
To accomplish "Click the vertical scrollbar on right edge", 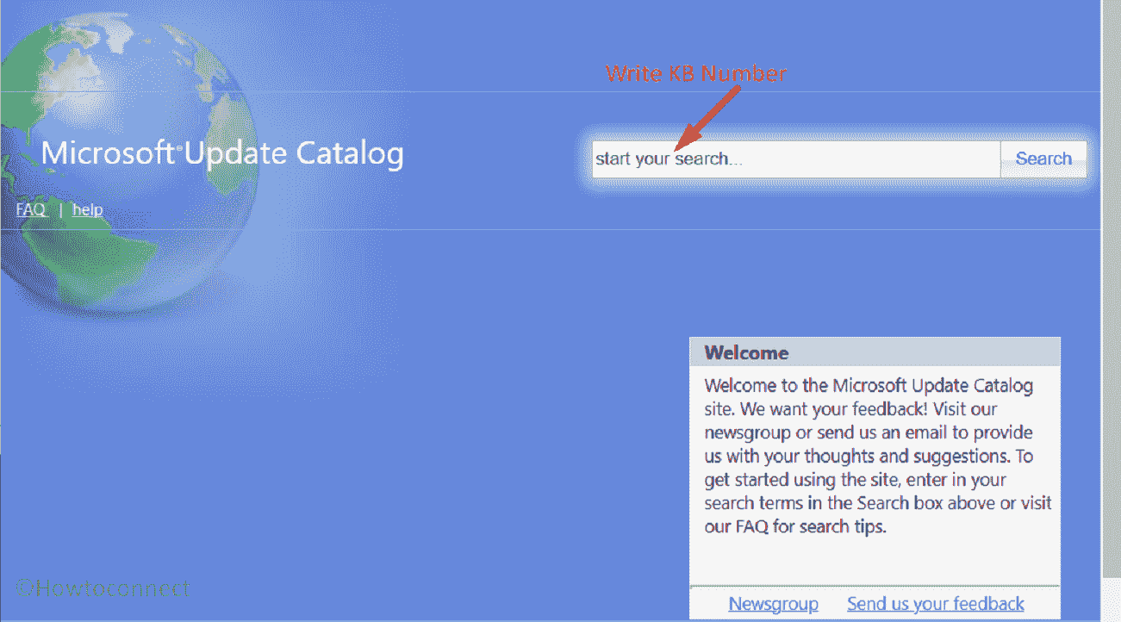I will coord(1111,289).
